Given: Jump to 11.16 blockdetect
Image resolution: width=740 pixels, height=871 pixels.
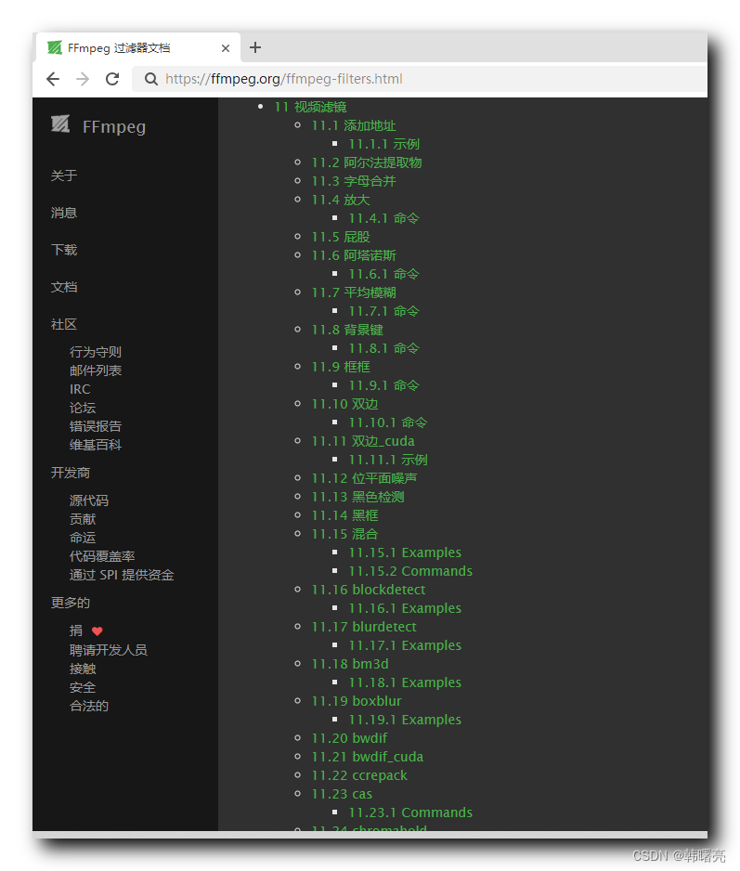Looking at the screenshot, I should click(x=369, y=590).
